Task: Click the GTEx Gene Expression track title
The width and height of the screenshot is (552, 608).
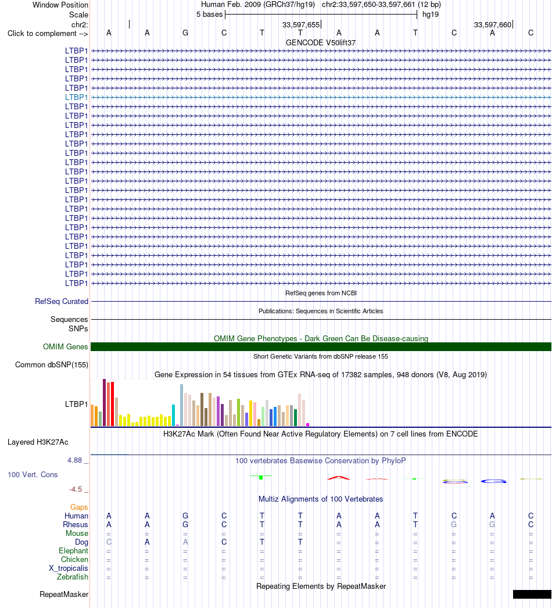Action: (321, 374)
